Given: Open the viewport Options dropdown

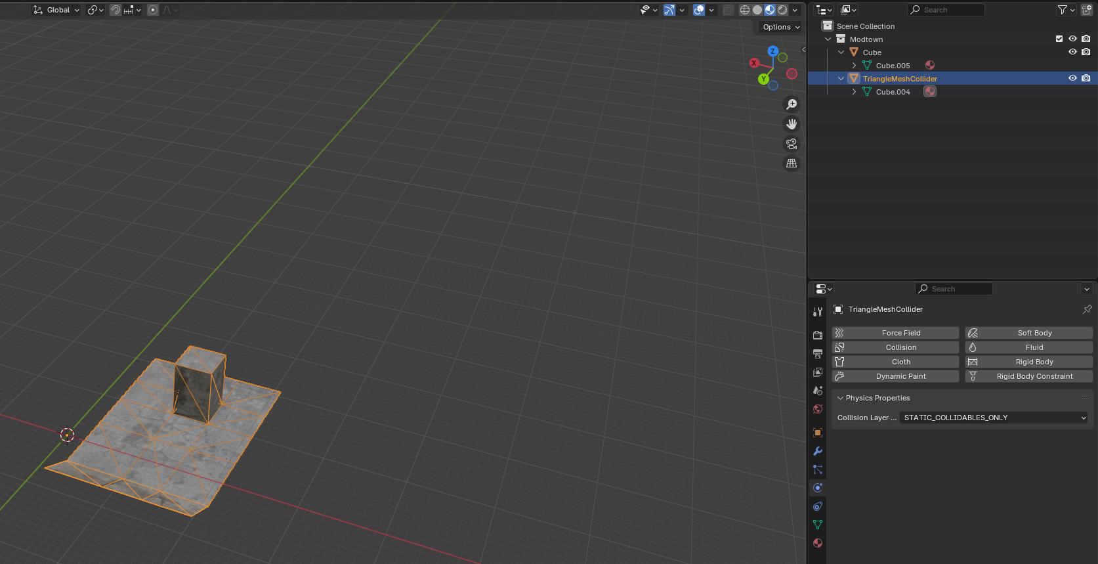Looking at the screenshot, I should [x=781, y=27].
